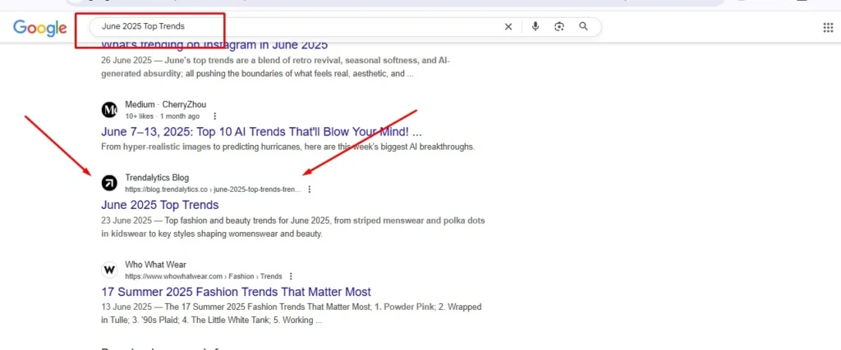This screenshot has width=841, height=350.
Task: Click the '10+ likes · 1 month ago' text
Action: 162,116
